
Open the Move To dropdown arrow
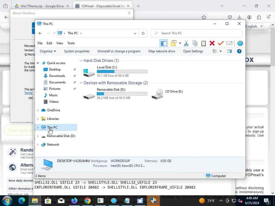click(180, 43)
